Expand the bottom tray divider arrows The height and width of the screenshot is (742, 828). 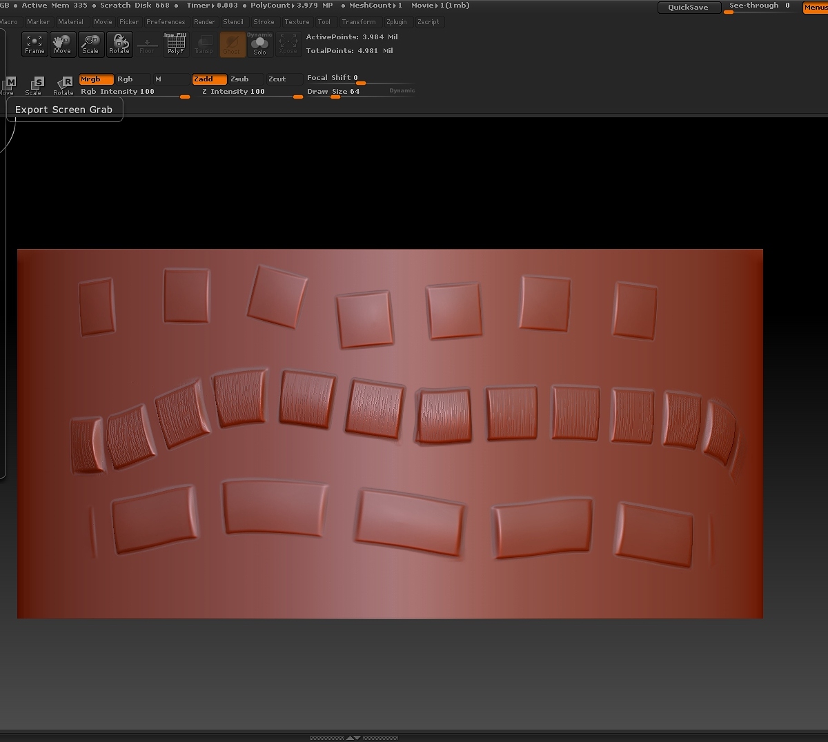353,738
